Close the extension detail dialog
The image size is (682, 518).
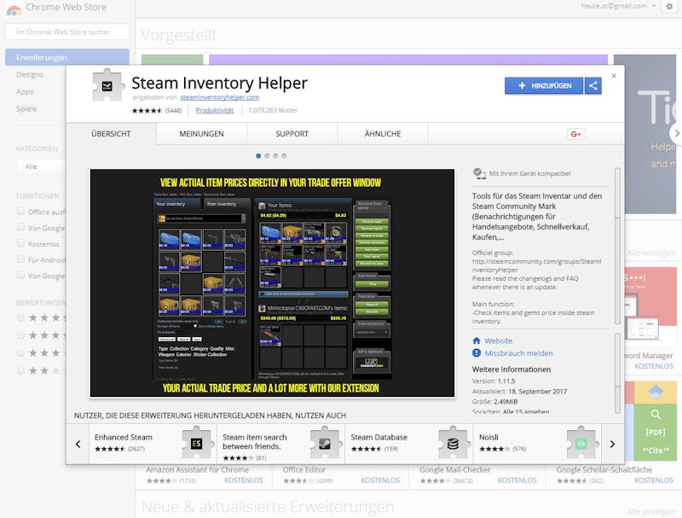[614, 76]
